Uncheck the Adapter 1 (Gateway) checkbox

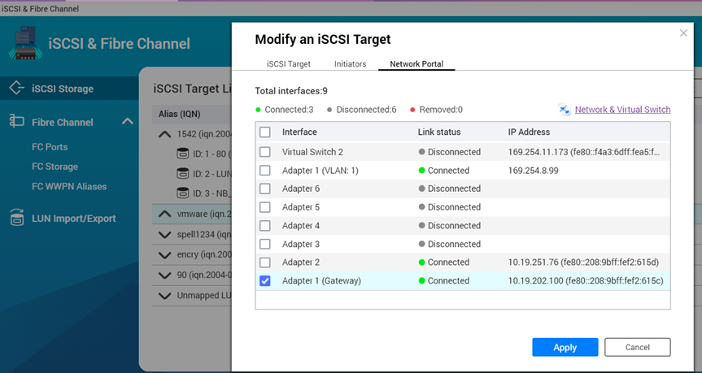[x=265, y=281]
